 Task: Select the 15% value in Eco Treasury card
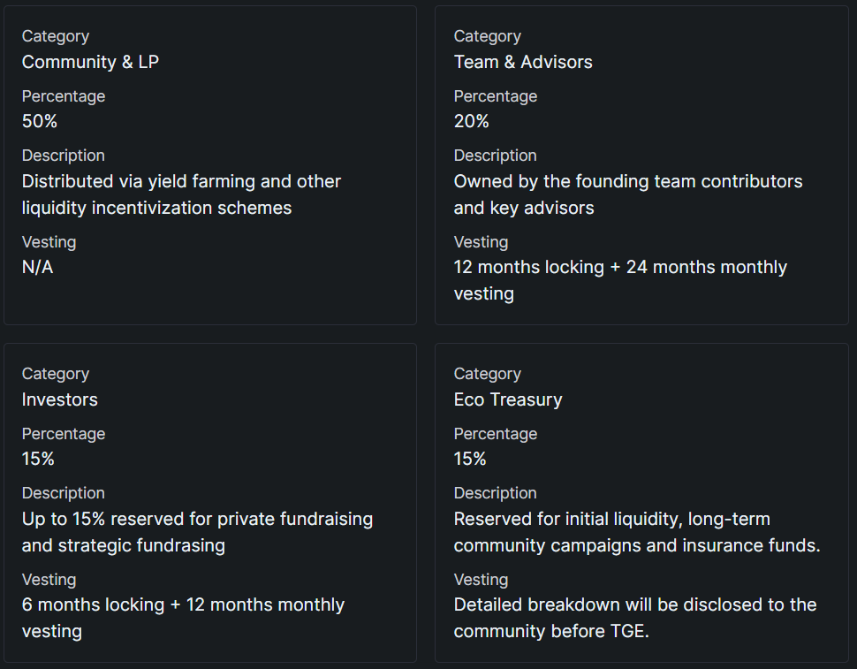470,459
